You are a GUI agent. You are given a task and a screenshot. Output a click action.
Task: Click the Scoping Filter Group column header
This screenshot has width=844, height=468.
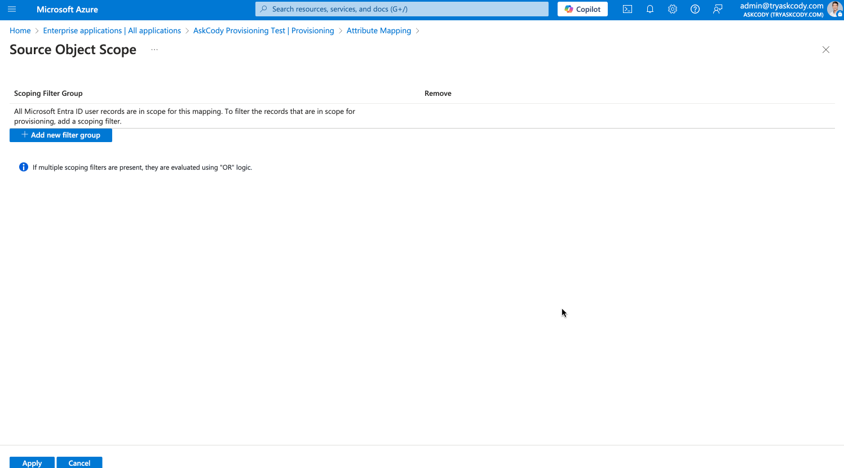(x=48, y=94)
